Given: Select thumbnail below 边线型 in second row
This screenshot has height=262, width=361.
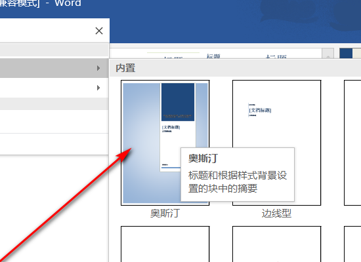Looking at the screenshot, I should click(x=276, y=244).
